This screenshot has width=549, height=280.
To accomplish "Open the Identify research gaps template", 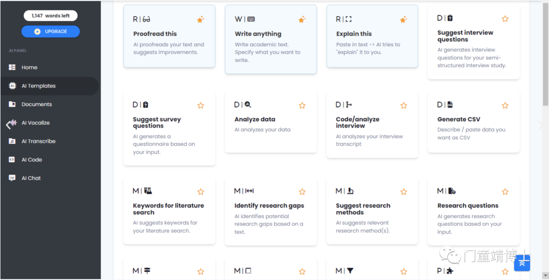I will (270, 212).
